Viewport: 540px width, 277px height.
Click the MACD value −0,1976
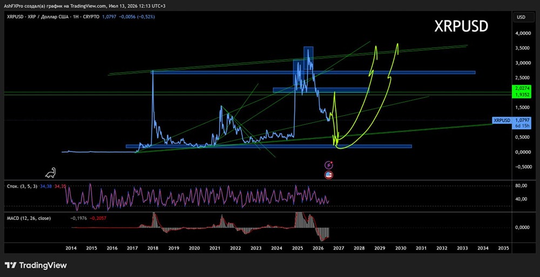(x=78, y=218)
